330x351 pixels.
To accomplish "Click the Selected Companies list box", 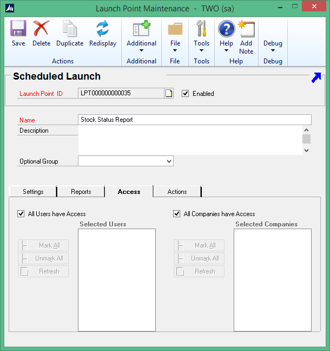I will 273,280.
